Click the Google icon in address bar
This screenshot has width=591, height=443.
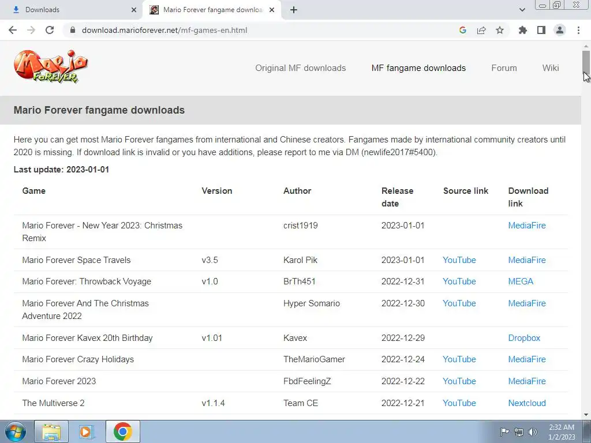point(463,30)
